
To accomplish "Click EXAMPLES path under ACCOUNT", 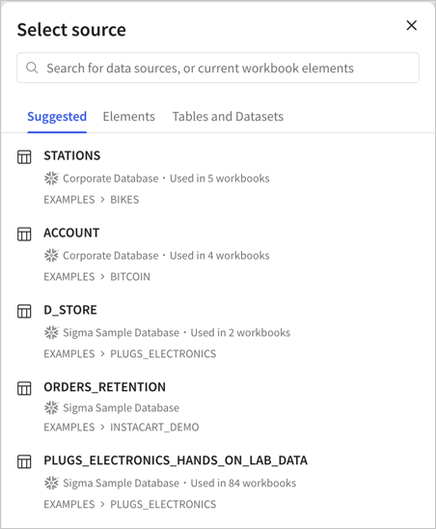I will point(69,277).
